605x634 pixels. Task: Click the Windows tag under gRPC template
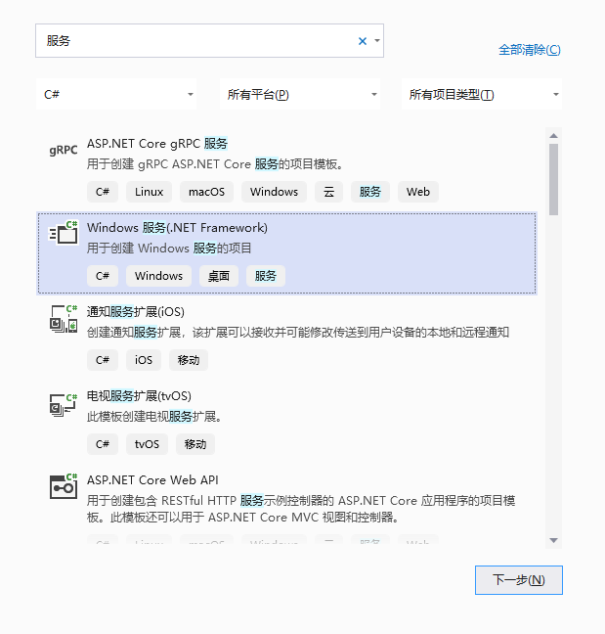pos(275,192)
